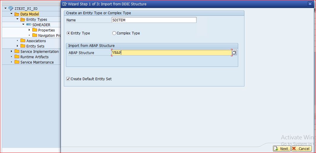Click the Navigation Properties folder icon
Image resolution: width=316 pixels, height=153 pixels.
[35, 35]
